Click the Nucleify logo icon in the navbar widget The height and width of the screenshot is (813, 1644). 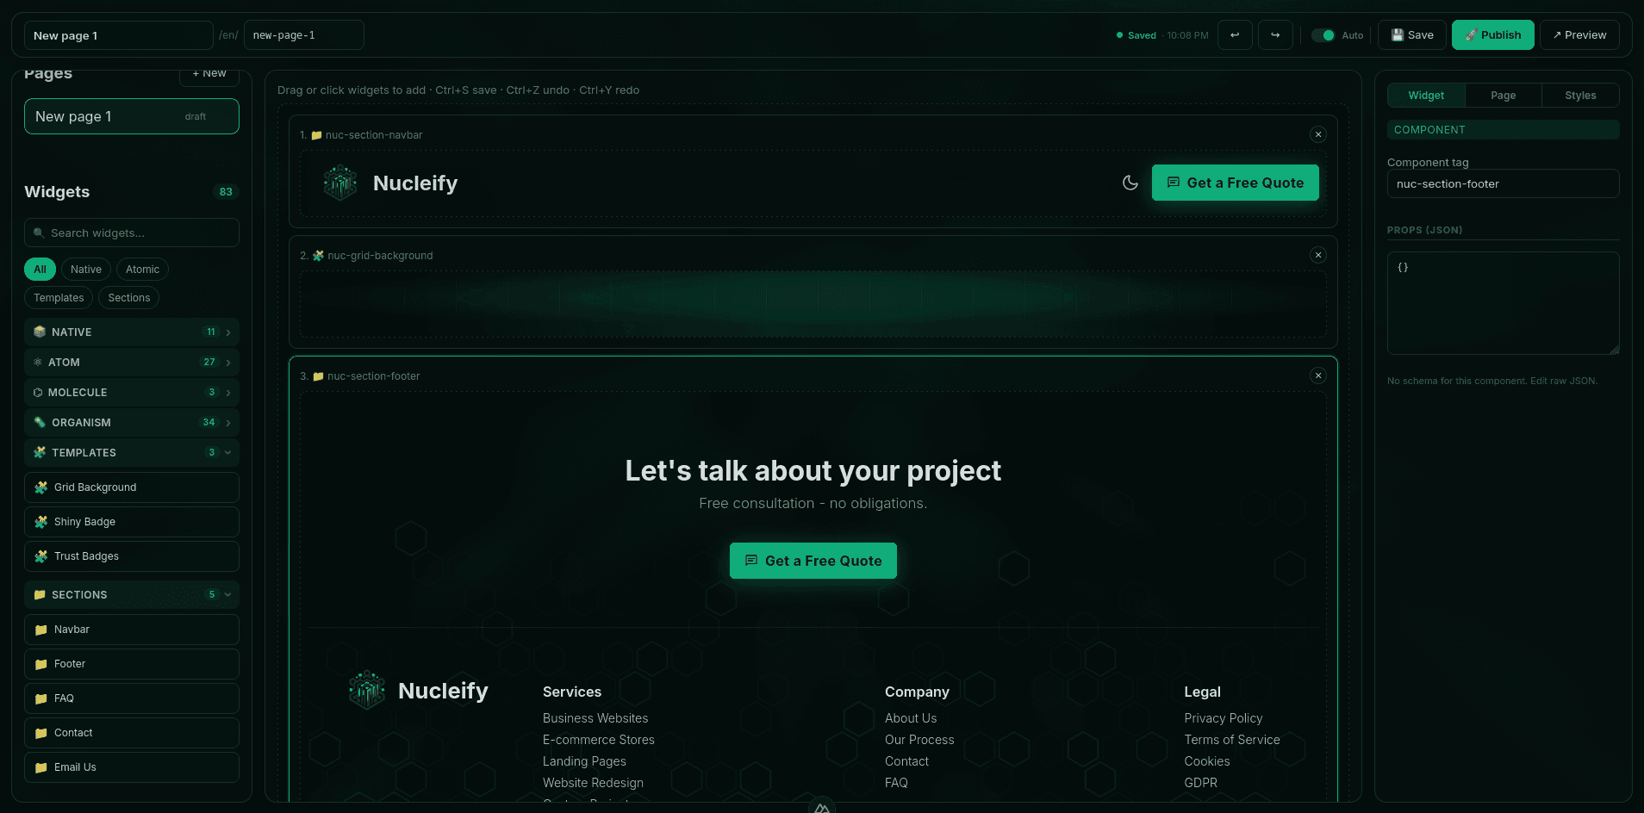pyautogui.click(x=339, y=182)
